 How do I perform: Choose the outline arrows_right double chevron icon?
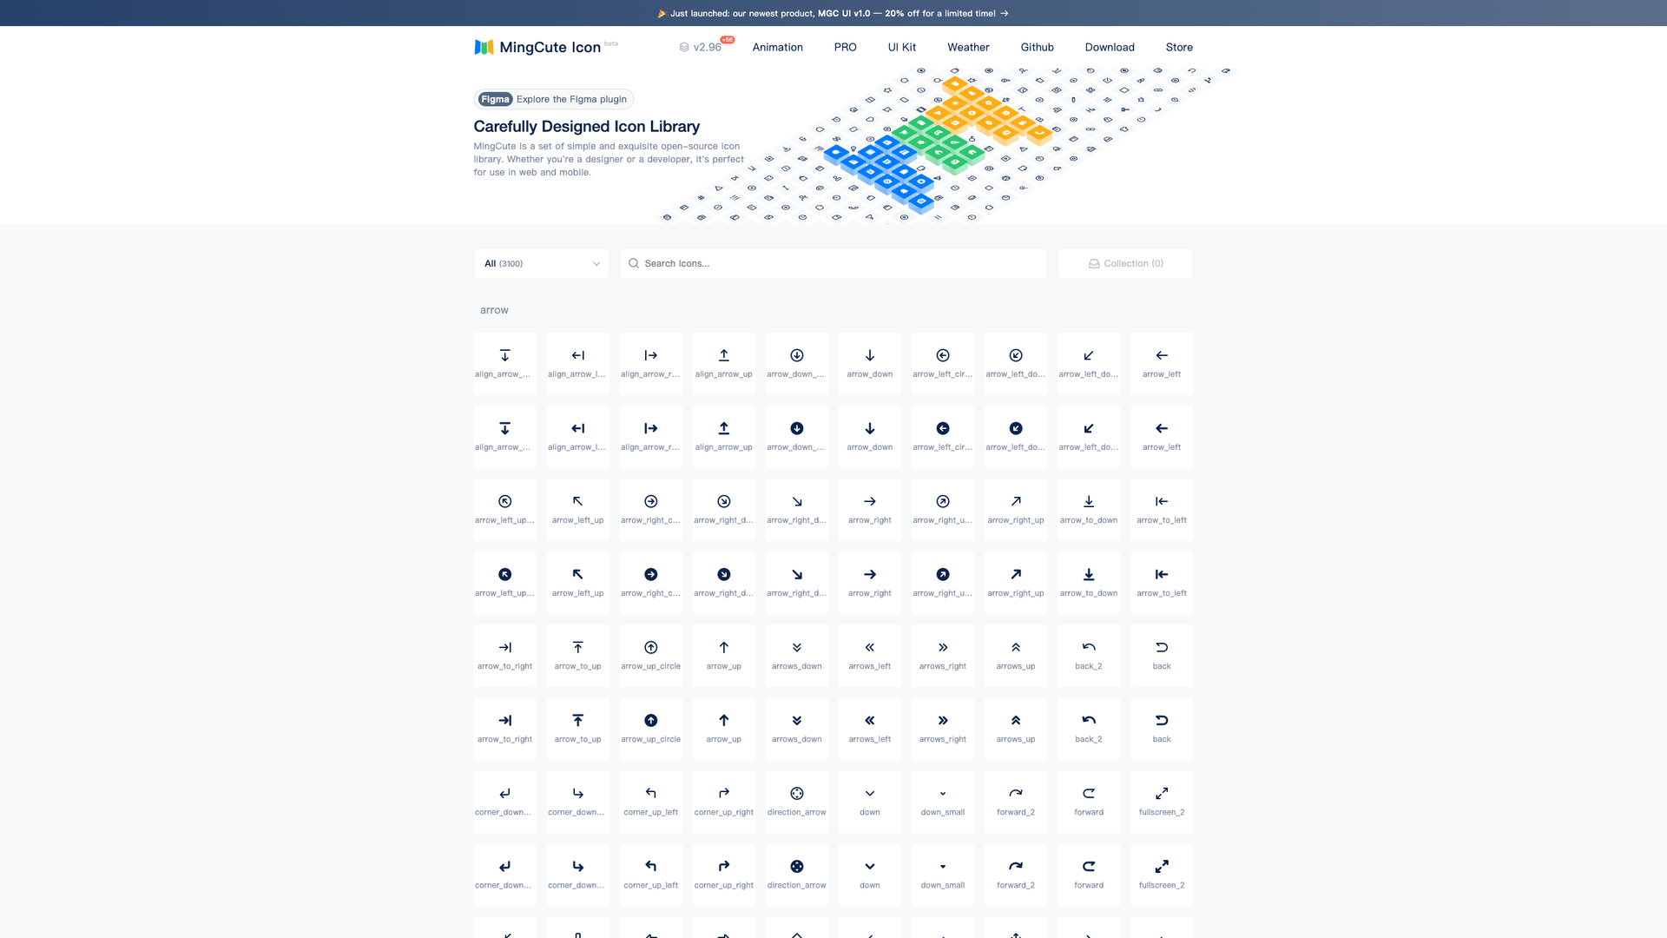(942, 648)
